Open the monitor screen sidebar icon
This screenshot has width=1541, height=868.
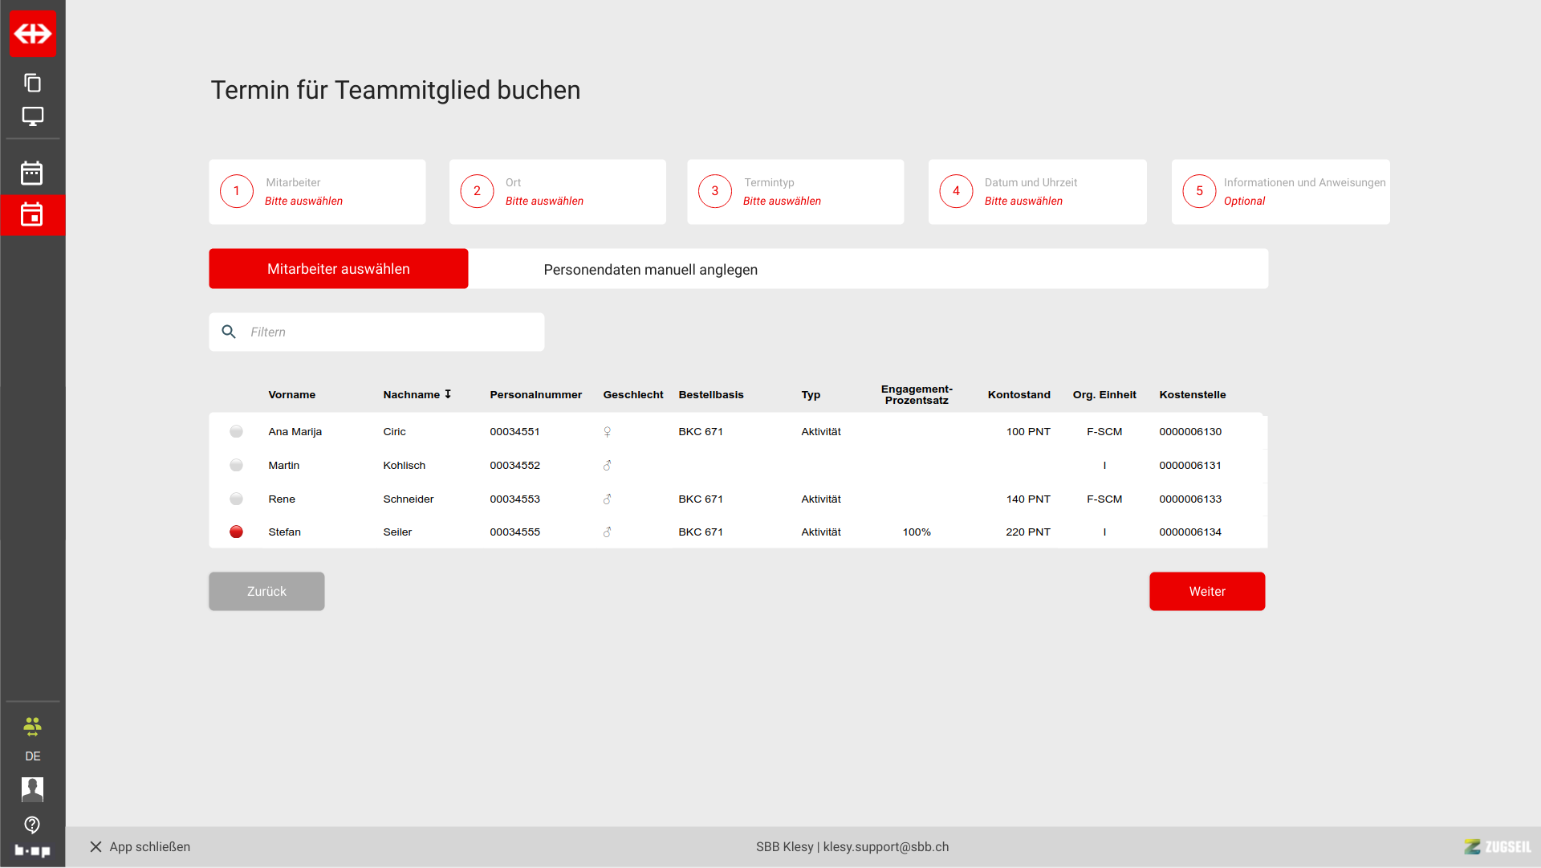click(x=33, y=116)
